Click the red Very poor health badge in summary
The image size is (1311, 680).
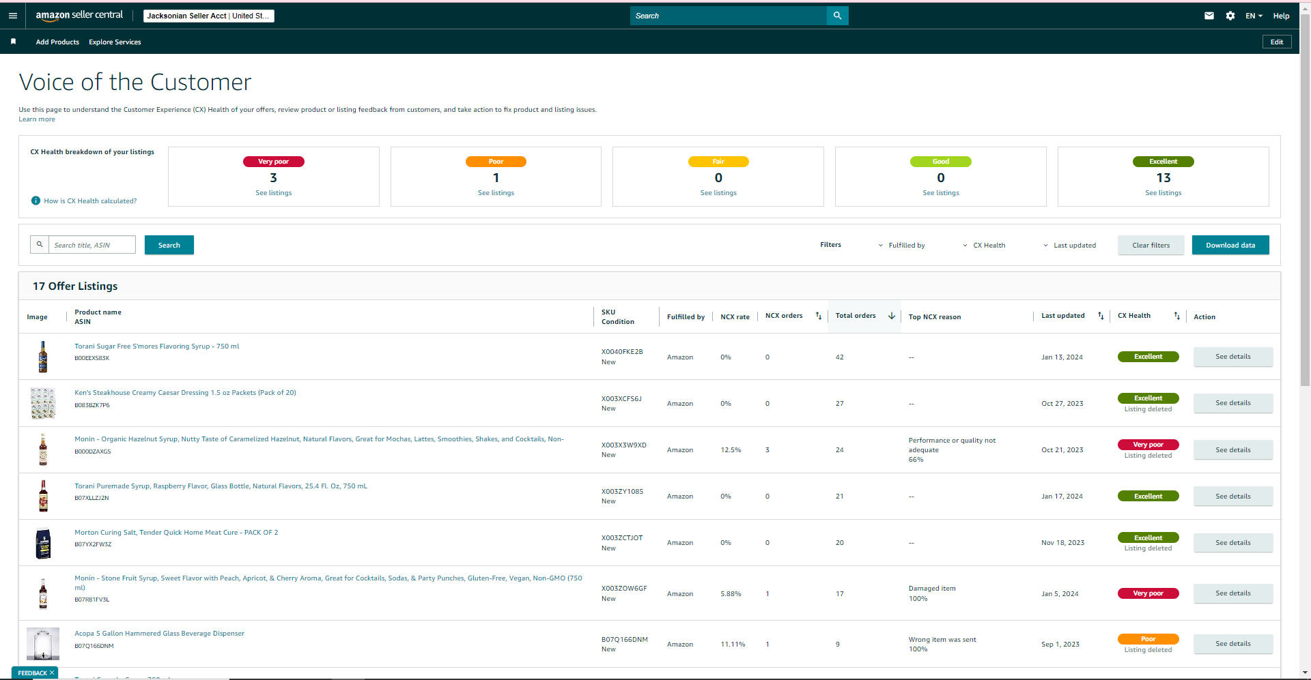[274, 162]
